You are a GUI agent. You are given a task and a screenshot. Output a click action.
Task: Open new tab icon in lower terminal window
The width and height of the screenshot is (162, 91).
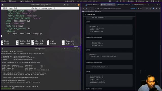click(x=3, y=49)
